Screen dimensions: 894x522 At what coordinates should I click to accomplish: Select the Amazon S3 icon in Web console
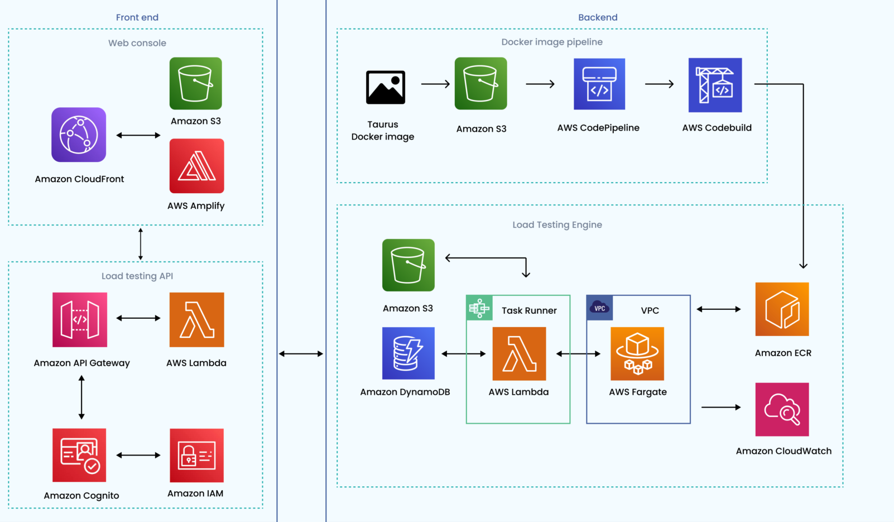[x=196, y=83]
